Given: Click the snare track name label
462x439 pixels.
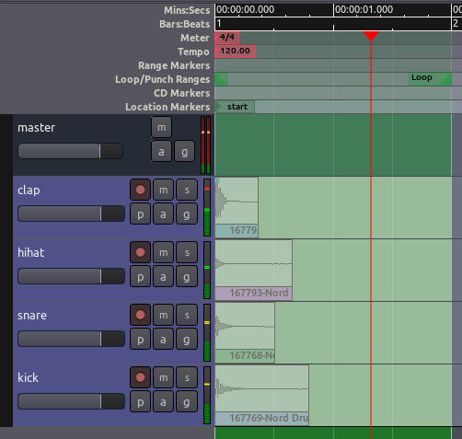Looking at the screenshot, I should [x=32, y=316].
